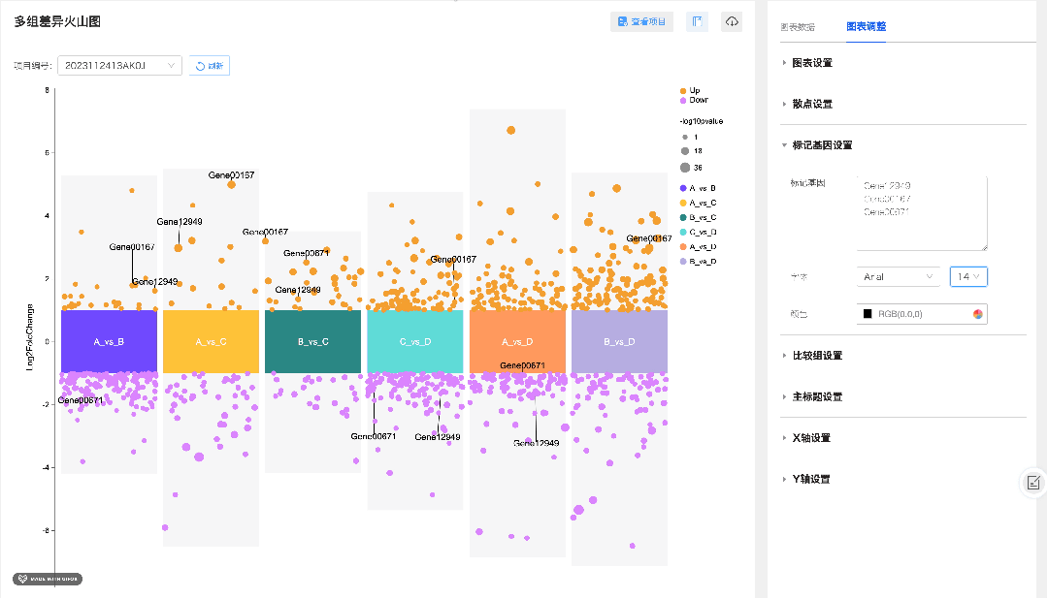The height and width of the screenshot is (599, 1048).
Task: Toggle C_vs_D legend entry
Action: pos(697,232)
